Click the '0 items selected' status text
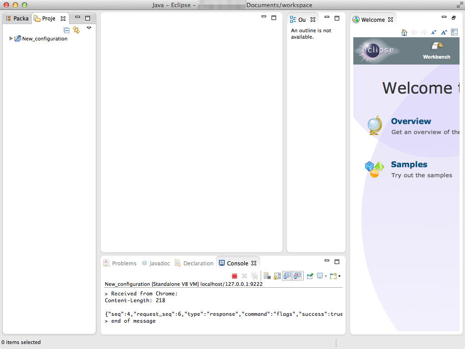 [x=21, y=342]
